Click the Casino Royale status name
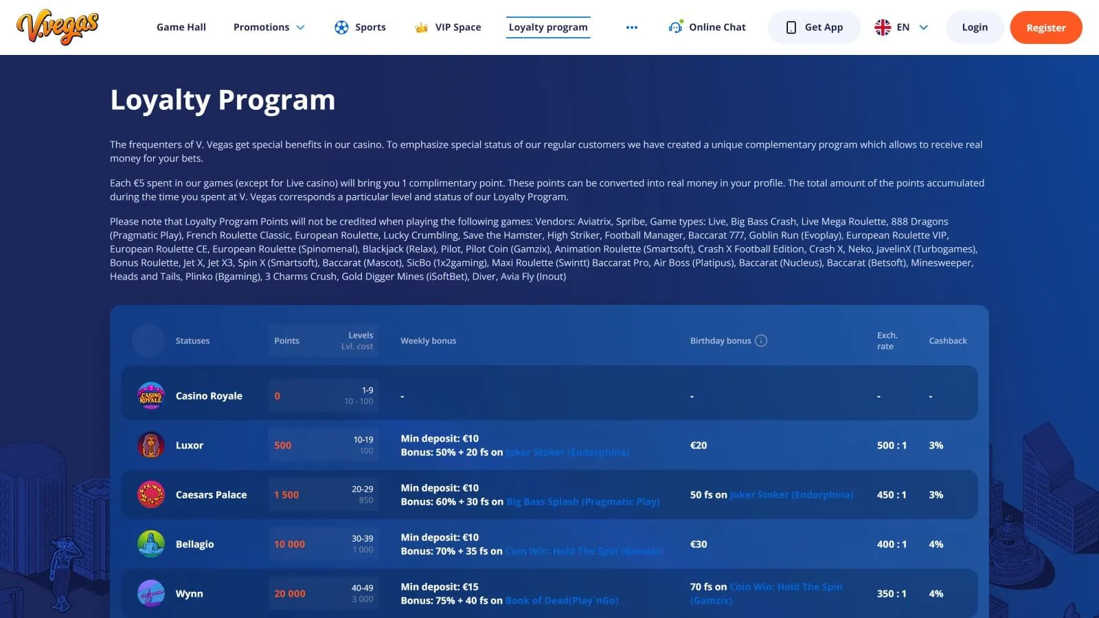 click(x=209, y=396)
